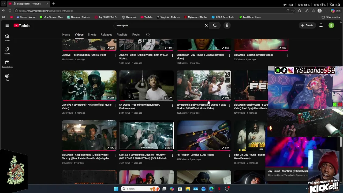Screen dimensions: 343x193
Task: Open options menu for Glitchin video
Action: click(x=287, y=55)
